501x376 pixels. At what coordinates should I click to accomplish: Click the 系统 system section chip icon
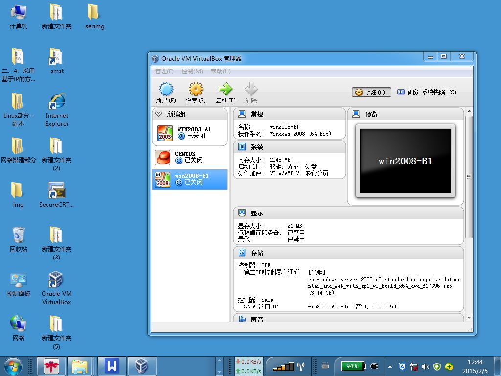242,147
